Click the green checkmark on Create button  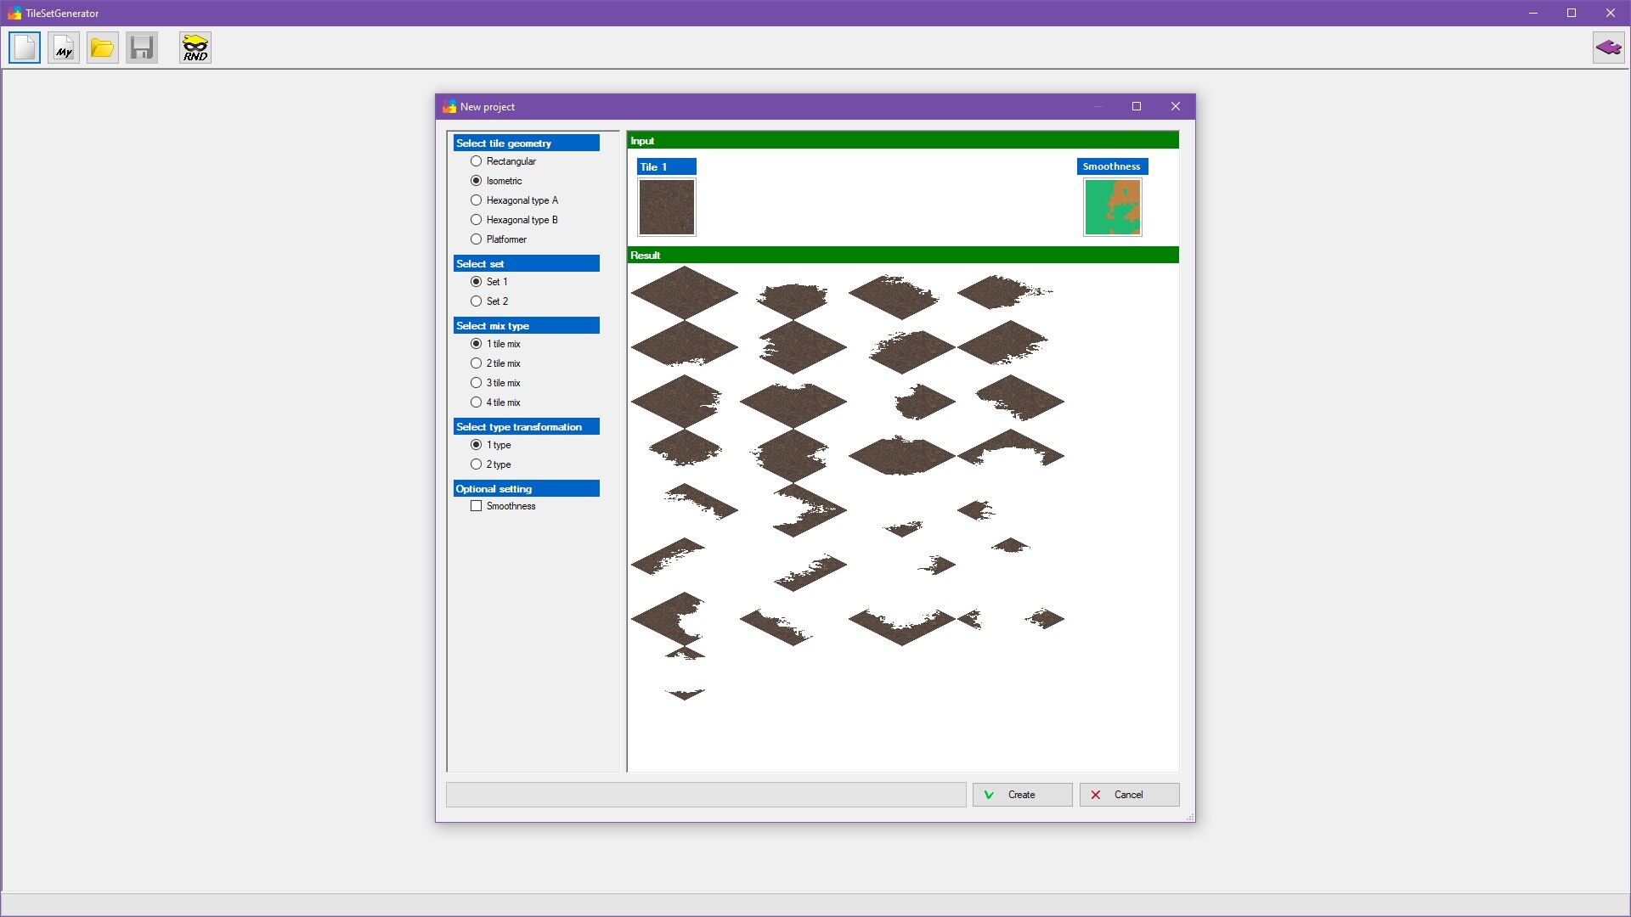(989, 795)
